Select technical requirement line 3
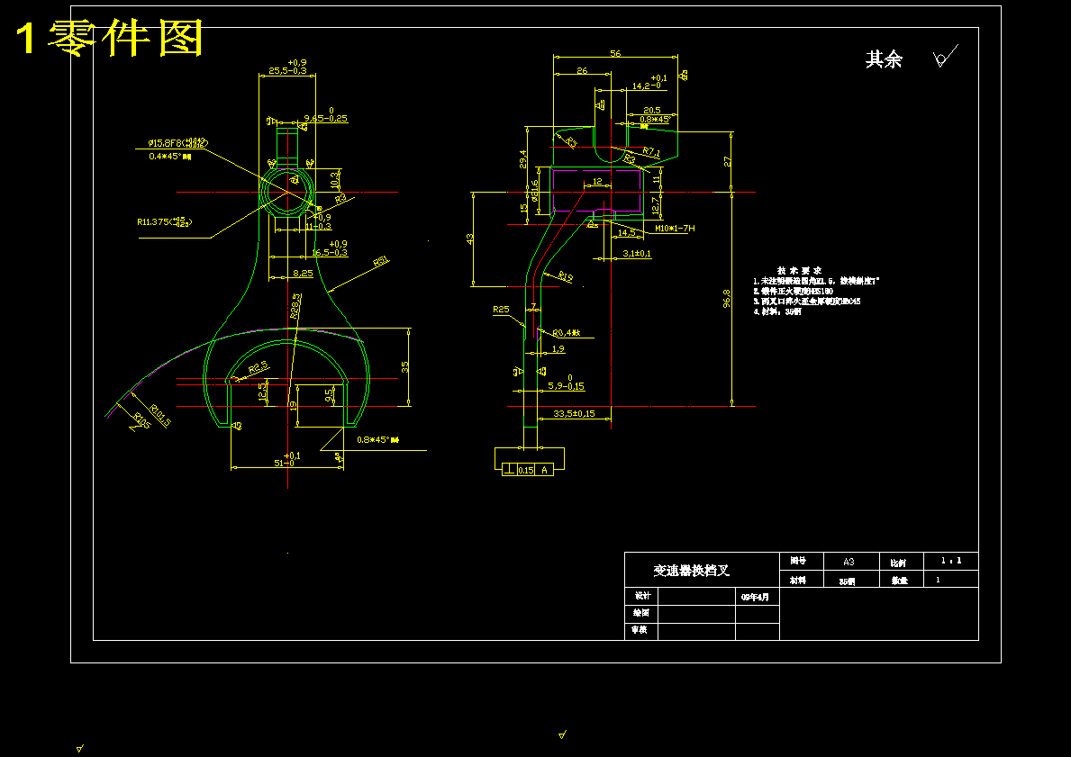The height and width of the screenshot is (757, 1071). pos(807,301)
